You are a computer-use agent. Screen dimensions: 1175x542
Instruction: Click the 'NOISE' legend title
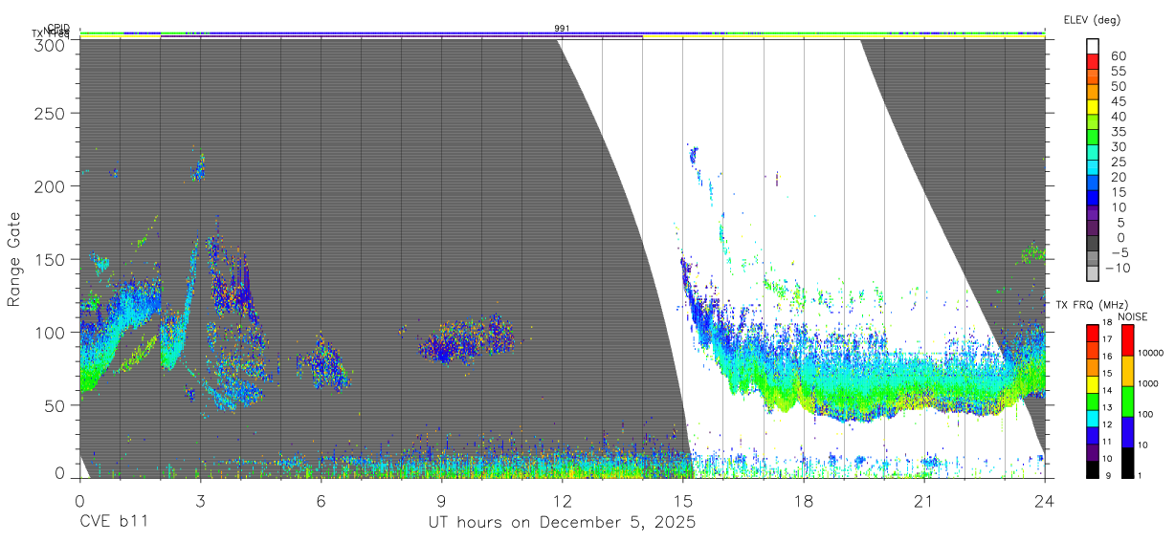pyautogui.click(x=1132, y=316)
